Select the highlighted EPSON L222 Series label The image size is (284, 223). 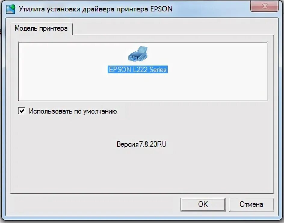pos(138,69)
